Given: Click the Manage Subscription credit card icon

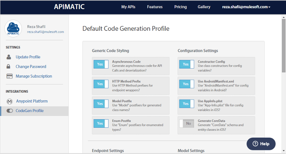Looking at the screenshot, I should pos(9,76).
